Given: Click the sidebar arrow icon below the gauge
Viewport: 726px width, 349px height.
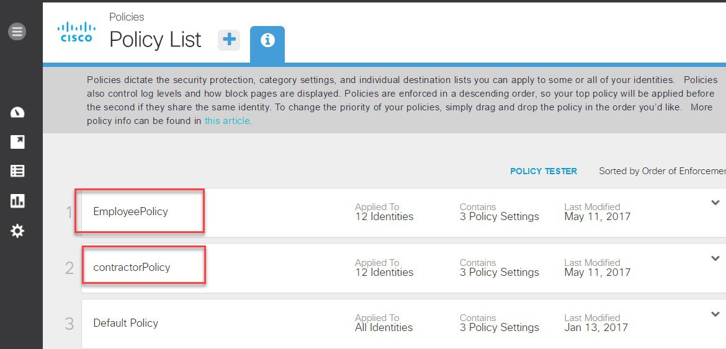Looking at the screenshot, I should click(x=17, y=142).
